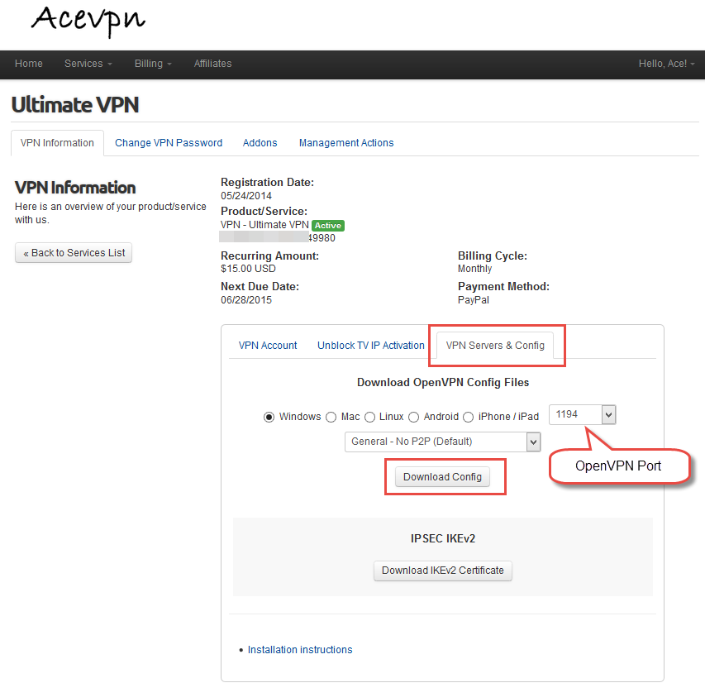Select the VPN Servers & Config tab
The image size is (705, 683).
[x=495, y=345]
